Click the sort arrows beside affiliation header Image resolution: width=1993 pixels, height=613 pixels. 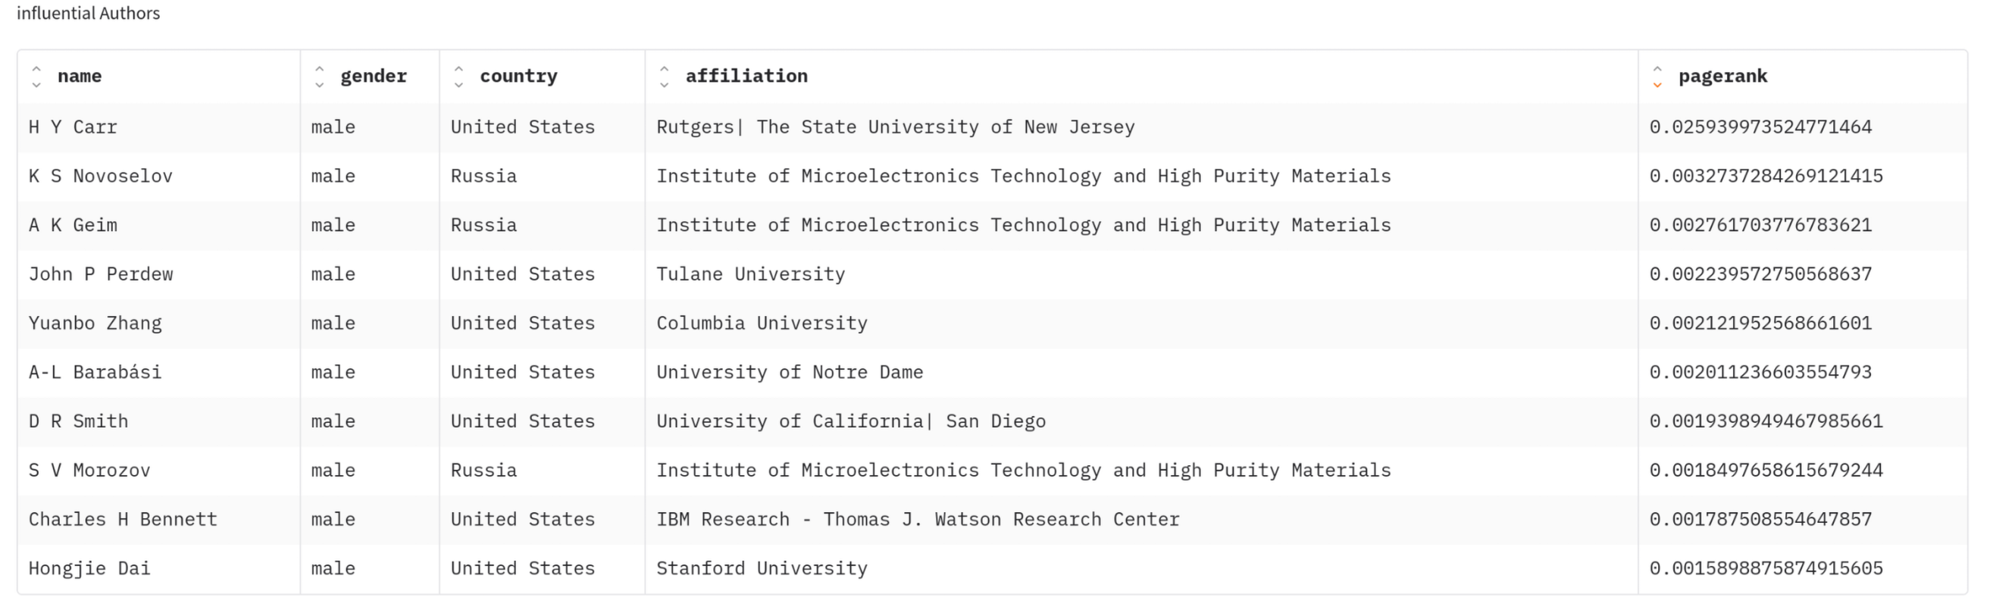(x=664, y=77)
